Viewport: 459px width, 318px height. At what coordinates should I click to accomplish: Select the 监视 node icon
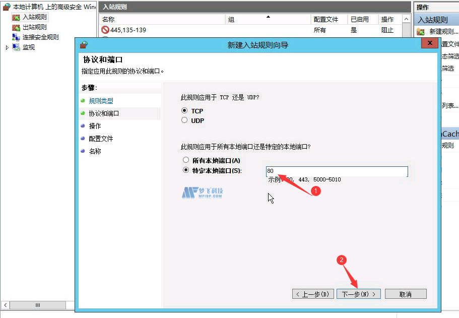[17, 46]
